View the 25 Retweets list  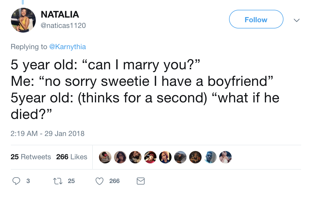pos(31,157)
